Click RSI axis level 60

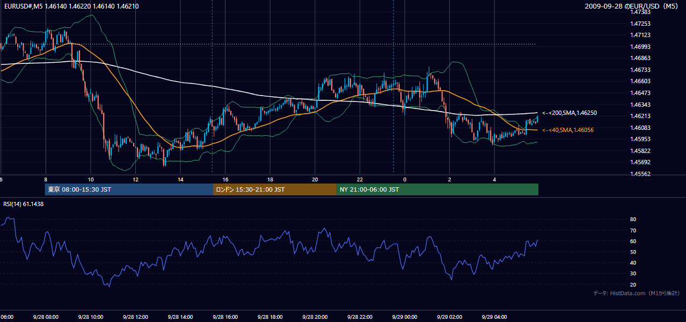tap(633, 241)
